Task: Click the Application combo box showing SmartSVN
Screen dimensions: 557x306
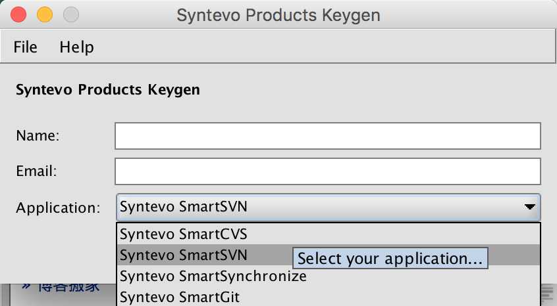Action: point(316,207)
